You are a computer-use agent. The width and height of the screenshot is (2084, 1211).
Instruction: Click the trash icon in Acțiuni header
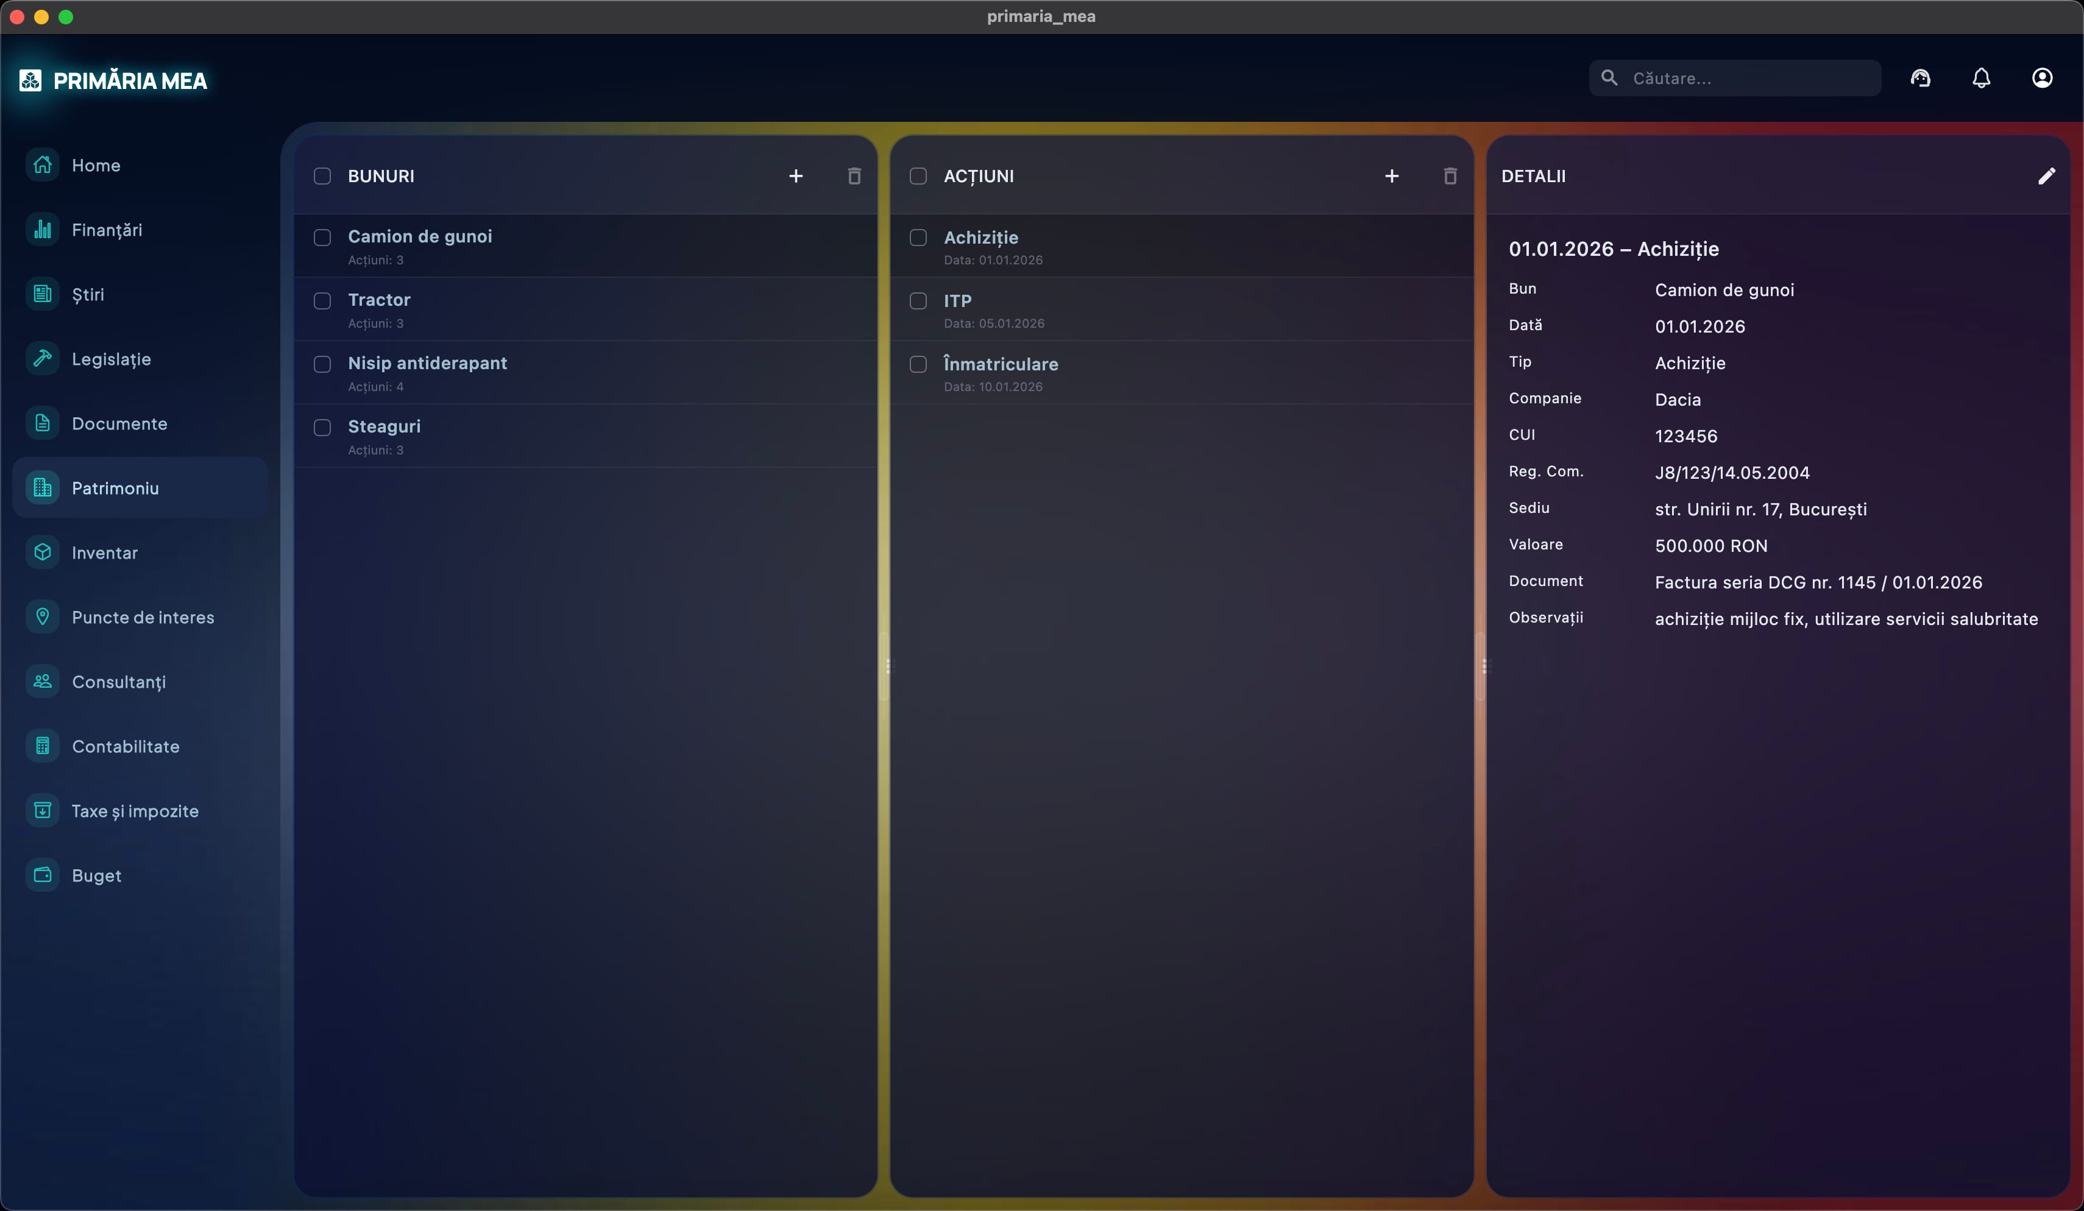(1450, 176)
